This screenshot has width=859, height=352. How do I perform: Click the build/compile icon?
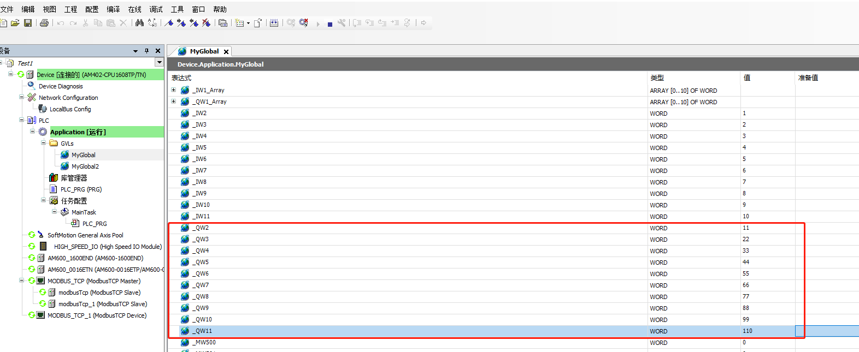pos(274,23)
